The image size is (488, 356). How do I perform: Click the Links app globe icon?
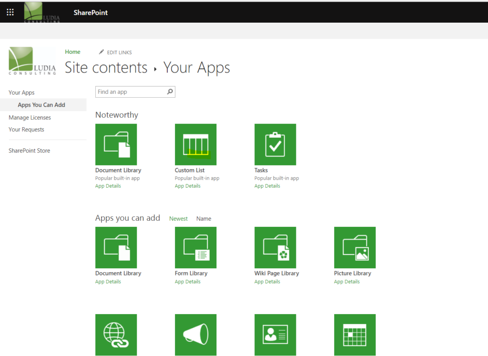(x=116, y=335)
